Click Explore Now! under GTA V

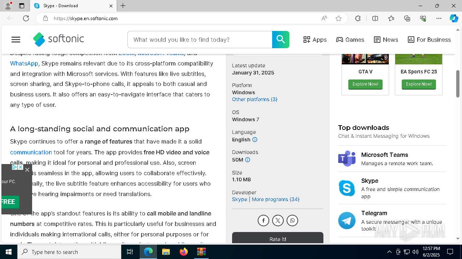pos(365,84)
